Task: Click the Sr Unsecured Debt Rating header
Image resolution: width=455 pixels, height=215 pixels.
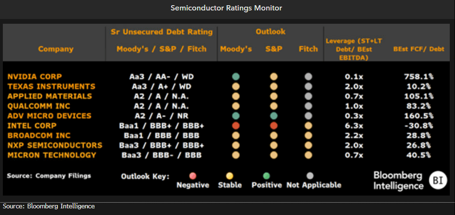Action: [161, 32]
